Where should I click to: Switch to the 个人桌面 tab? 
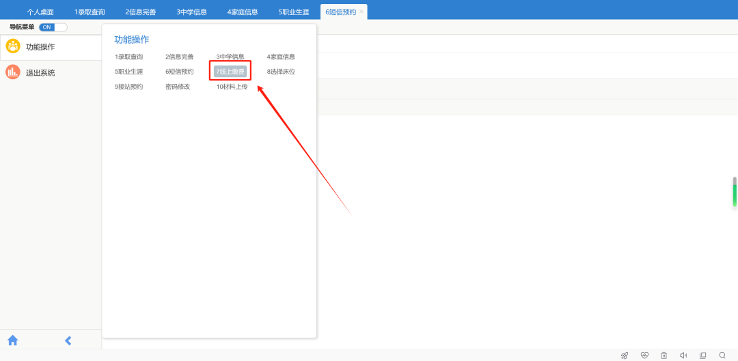pos(40,12)
